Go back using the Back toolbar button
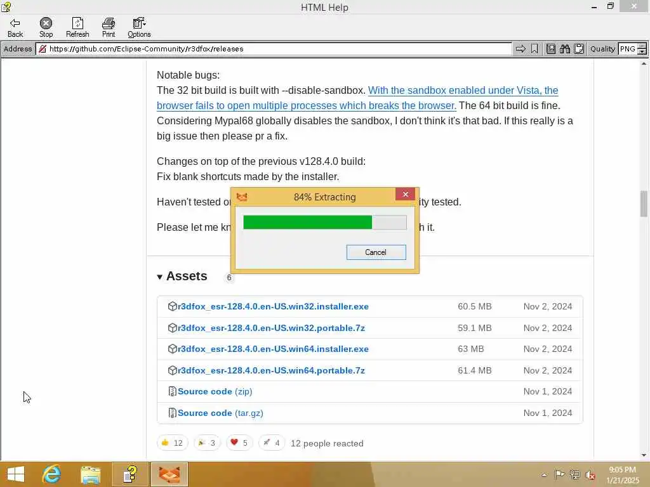Screen dimensions: 650x487 (15, 28)
